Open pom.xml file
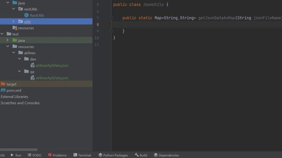 pyautogui.click(x=14, y=90)
